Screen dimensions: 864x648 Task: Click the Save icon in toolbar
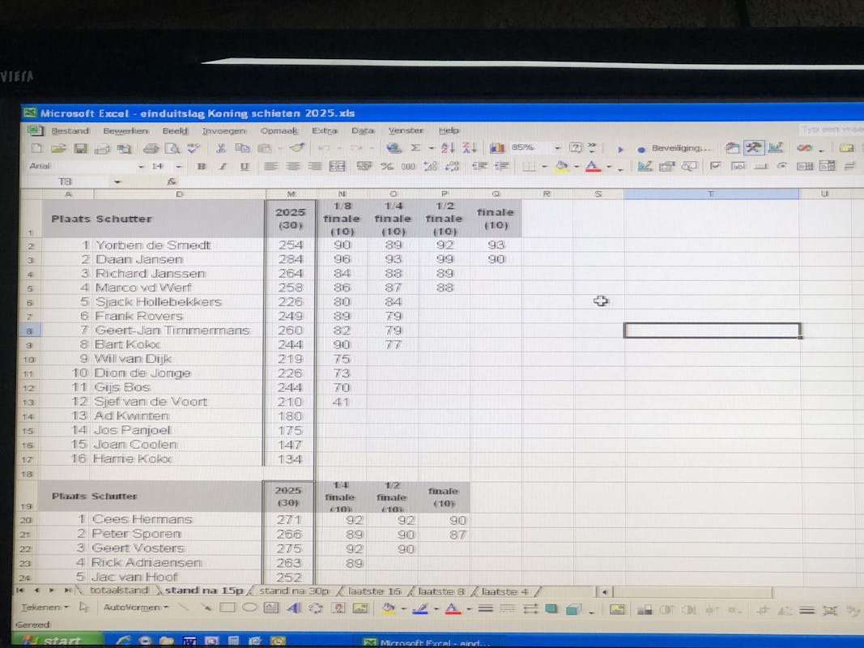[x=80, y=148]
